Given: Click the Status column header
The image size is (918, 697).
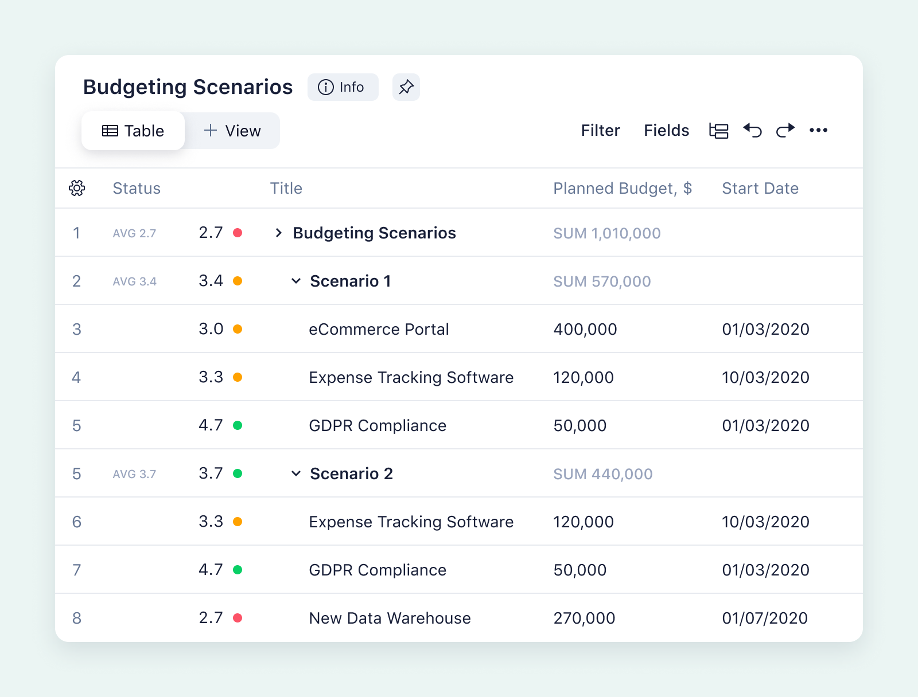Looking at the screenshot, I should tap(137, 188).
